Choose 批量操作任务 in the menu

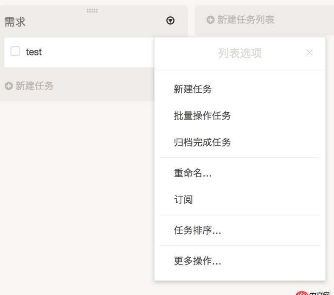[202, 116]
